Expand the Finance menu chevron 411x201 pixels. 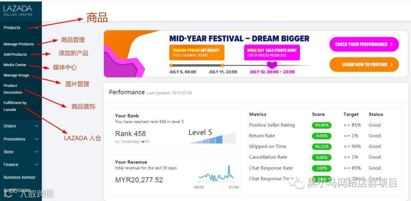point(37,164)
